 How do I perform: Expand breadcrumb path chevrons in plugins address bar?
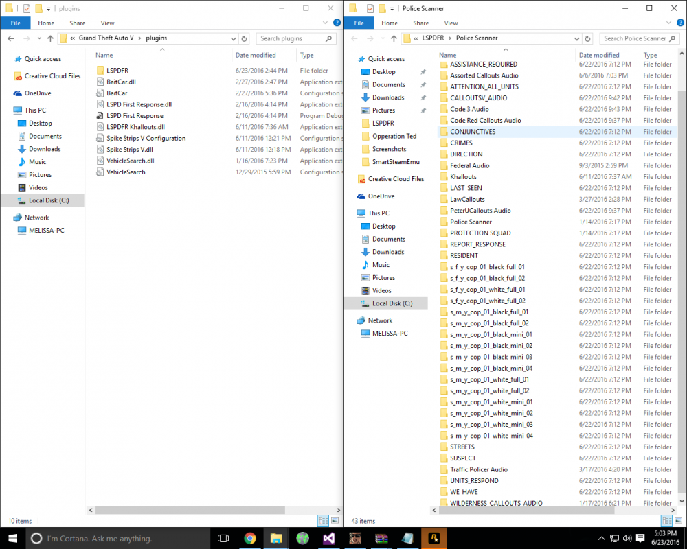coord(73,38)
